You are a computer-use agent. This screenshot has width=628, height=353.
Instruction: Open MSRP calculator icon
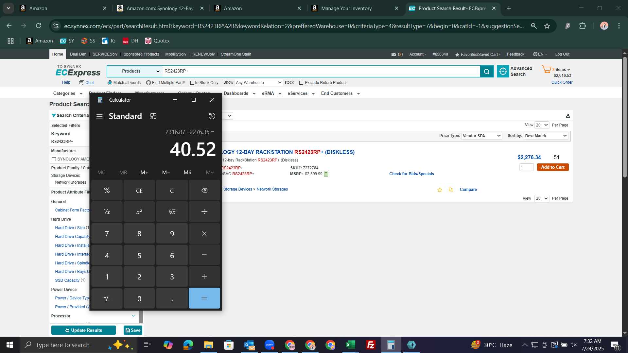point(326,174)
